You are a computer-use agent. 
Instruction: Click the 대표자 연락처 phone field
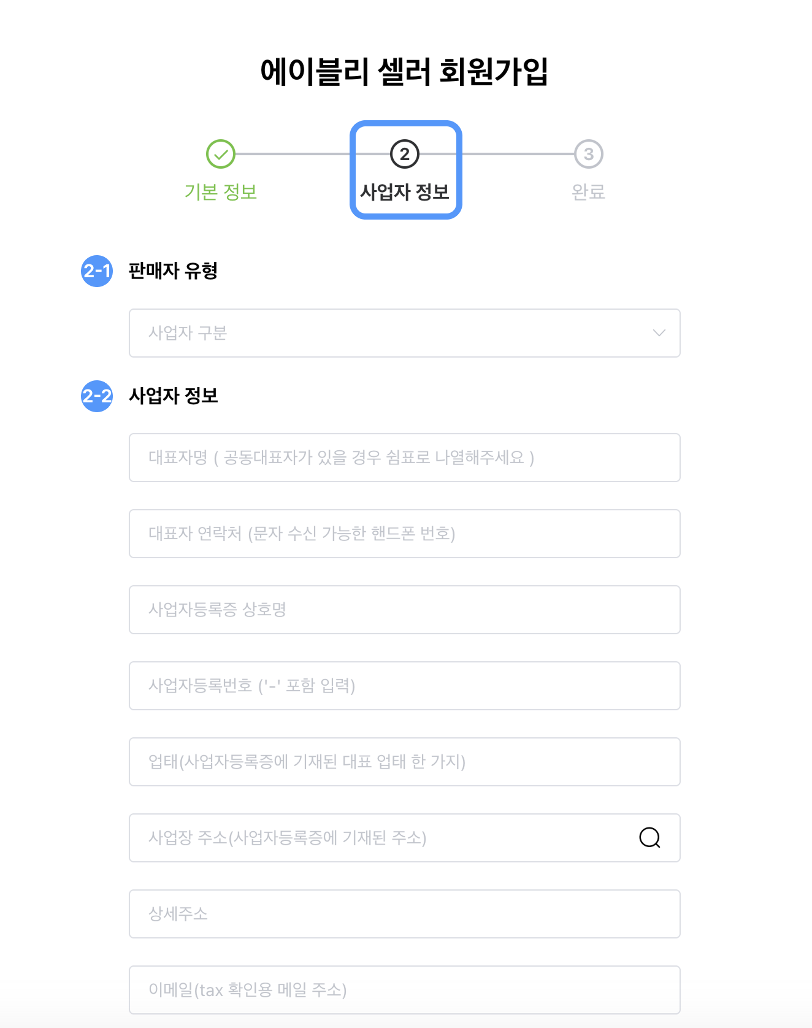click(405, 533)
